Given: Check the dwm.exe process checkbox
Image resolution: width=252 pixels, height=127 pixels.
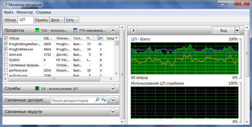Looking at the screenshot, I should (x=6, y=54).
